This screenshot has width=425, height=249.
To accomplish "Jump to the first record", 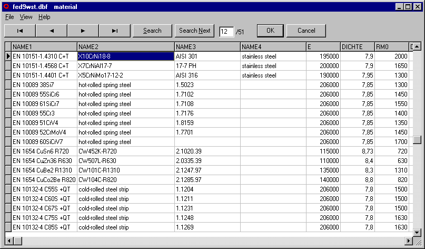I will tap(20, 31).
